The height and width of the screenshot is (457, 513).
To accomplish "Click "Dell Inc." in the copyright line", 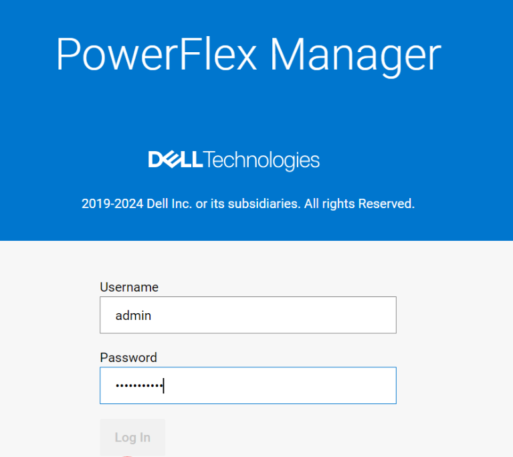I will click(x=169, y=203).
